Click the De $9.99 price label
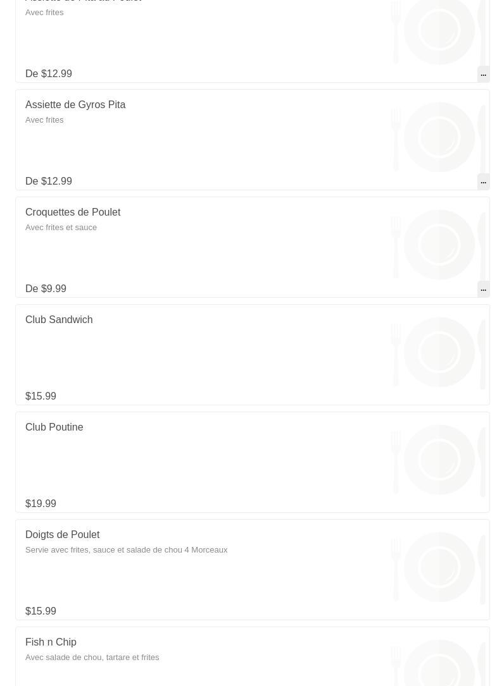The image size is (497, 686). click(46, 289)
